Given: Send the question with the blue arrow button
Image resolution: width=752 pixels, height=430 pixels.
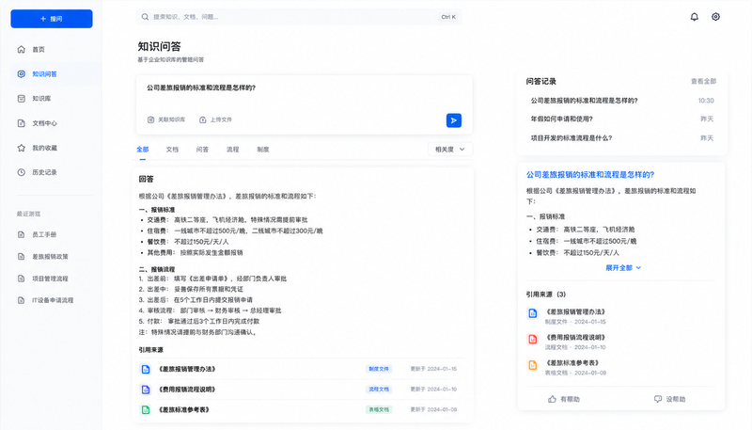Looking at the screenshot, I should tap(454, 120).
